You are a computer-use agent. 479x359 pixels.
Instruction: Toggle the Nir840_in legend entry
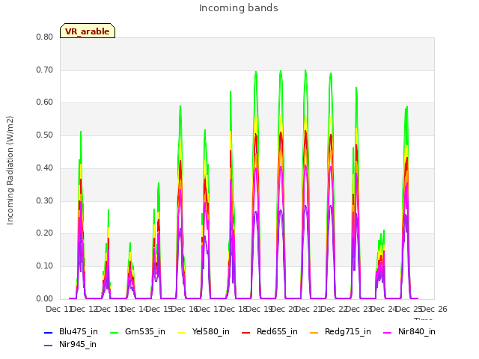coord(409,331)
